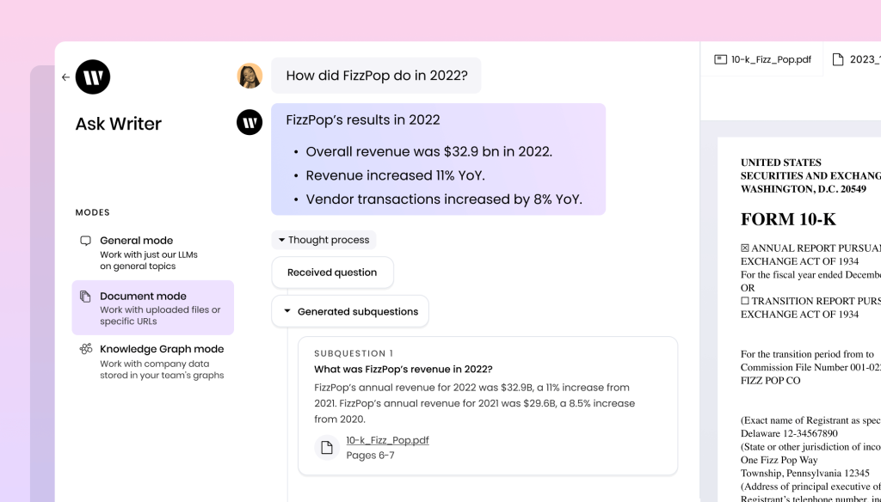Click the Writer logo in sidebar
Image resolution: width=881 pixels, height=502 pixels.
click(93, 77)
